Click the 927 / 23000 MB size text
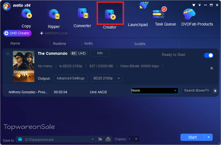 coord(101,66)
